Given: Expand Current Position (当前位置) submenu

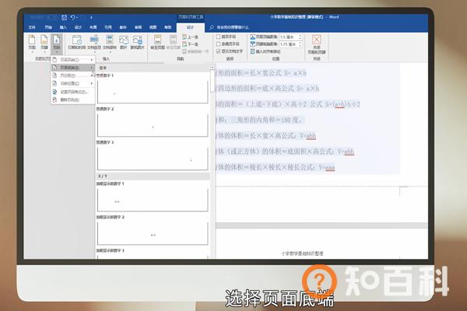Looking at the screenshot, I should [x=72, y=84].
